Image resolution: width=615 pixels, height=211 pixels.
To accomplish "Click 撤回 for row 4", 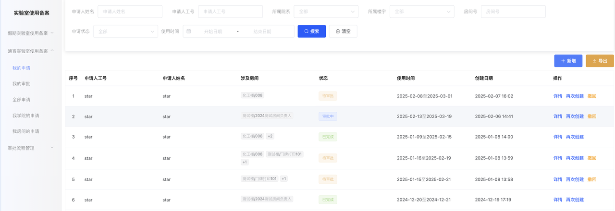I will (592, 158).
